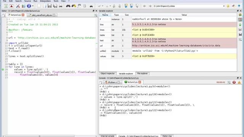The height and width of the screenshot is (137, 244).
Task: Click the Print file icon in toolbar
Action: pos(61,6)
